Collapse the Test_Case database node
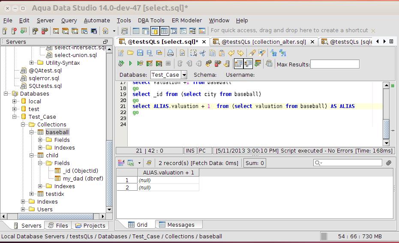 pos(14,117)
